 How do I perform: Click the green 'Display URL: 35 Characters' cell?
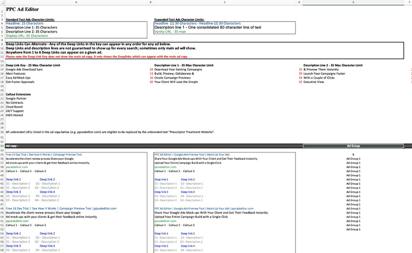point(27,36)
